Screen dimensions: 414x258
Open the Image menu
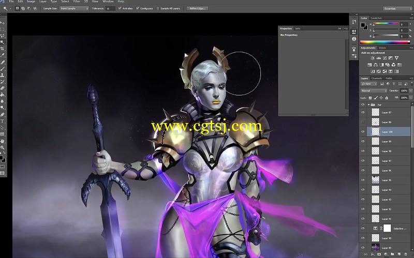click(31, 2)
